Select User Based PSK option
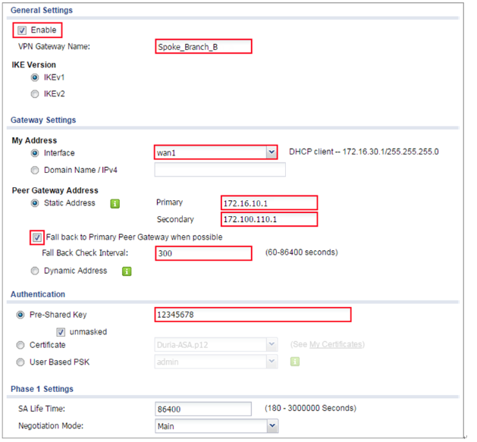This screenshot has height=442, width=477. click(x=20, y=362)
